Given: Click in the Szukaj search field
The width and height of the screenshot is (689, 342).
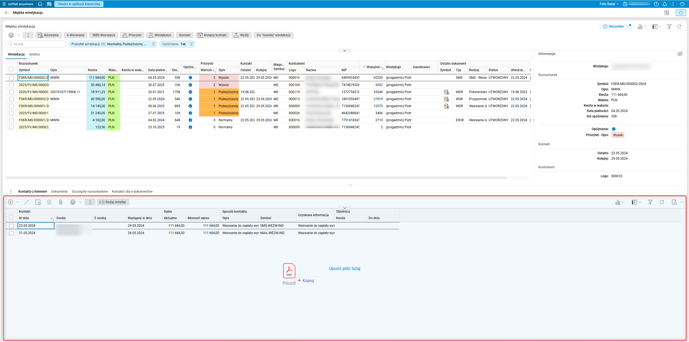Looking at the screenshot, I should coord(38,44).
